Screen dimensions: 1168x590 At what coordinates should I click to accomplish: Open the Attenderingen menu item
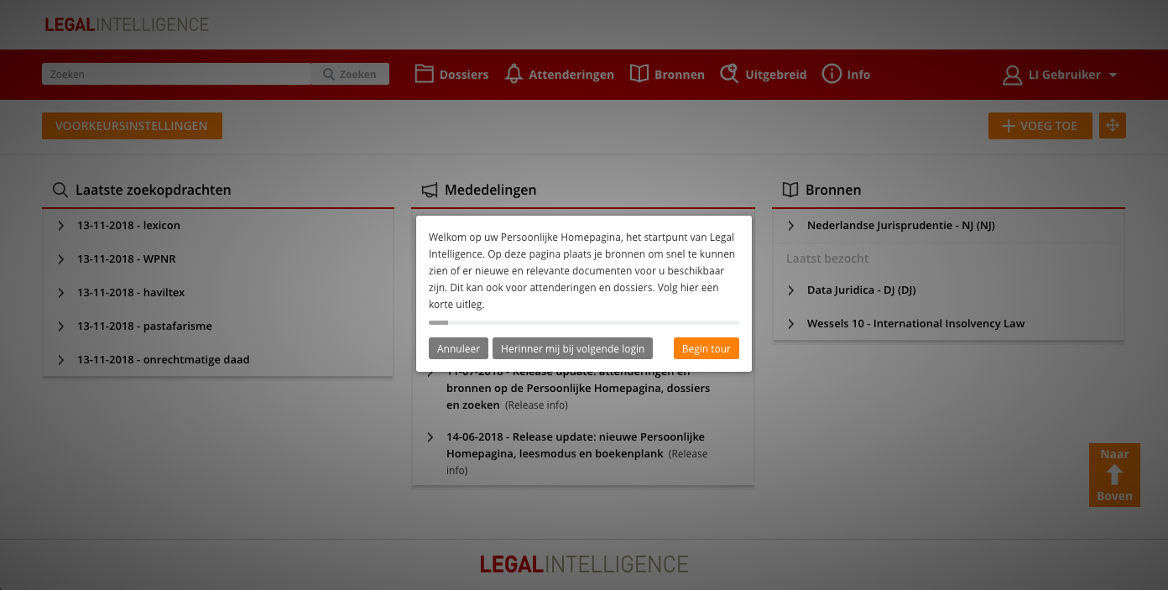559,74
